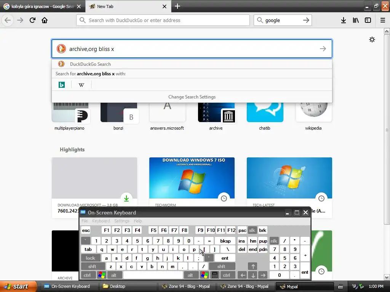Click the esc key on On-Screen Keyboard
Screen dimensions: 390x292
[x=86, y=230]
